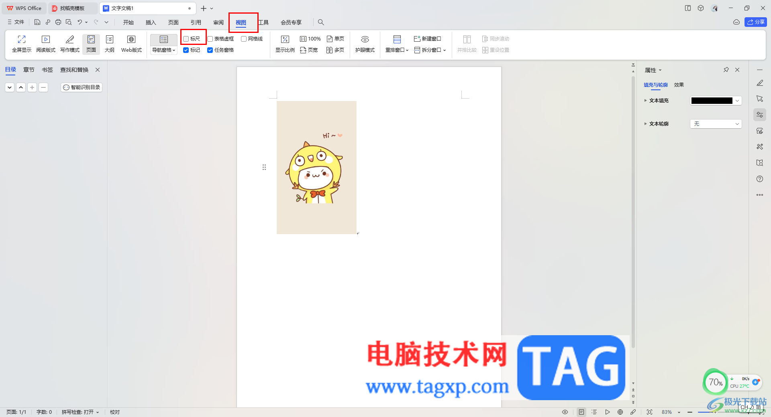Open the Start (开始) ribbon tab
This screenshot has height=417, width=771.
pos(128,22)
